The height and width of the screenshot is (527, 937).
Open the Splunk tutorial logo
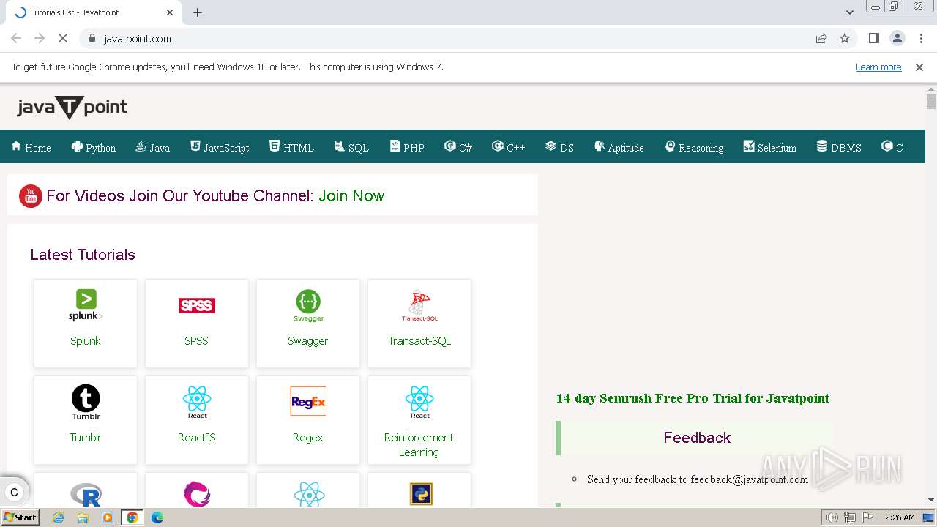point(86,305)
